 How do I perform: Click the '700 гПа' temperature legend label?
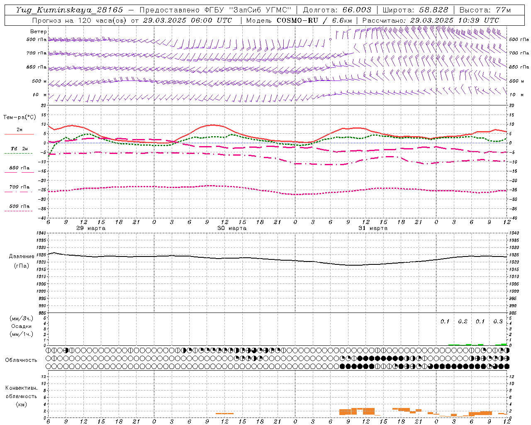[19, 187]
